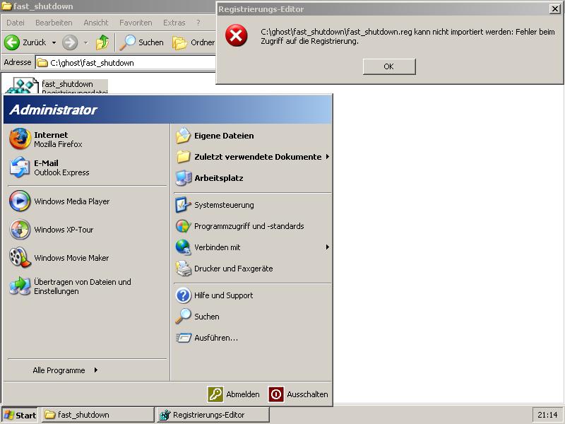Open Ansicht menu in Explorer
Image resolution: width=565 pixels, height=424 pixels.
point(96,23)
